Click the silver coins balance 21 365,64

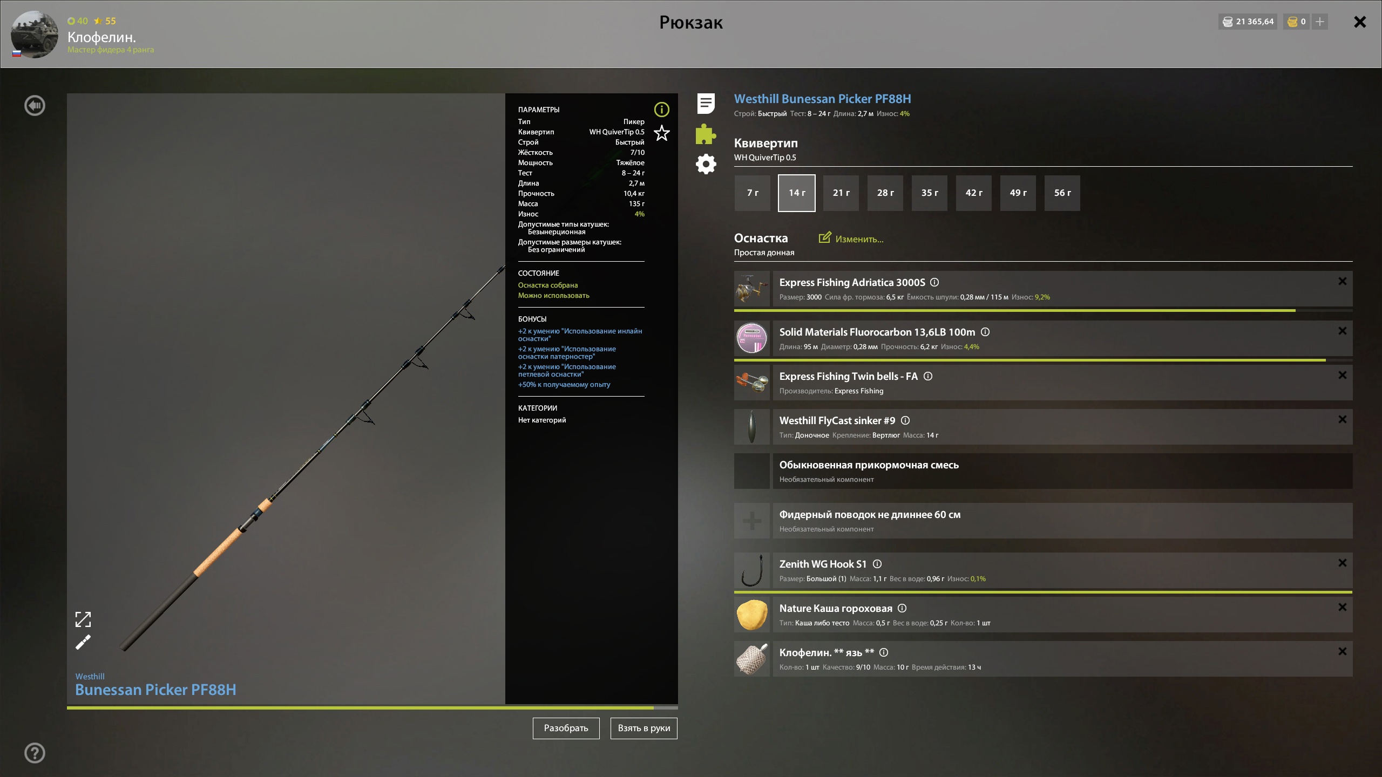point(1248,22)
